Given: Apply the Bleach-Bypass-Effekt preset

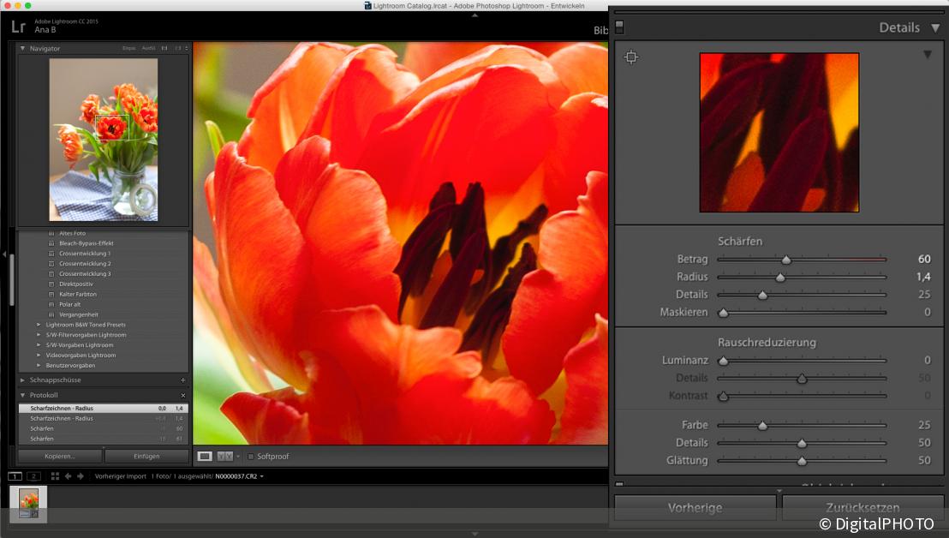Looking at the screenshot, I should (x=86, y=243).
